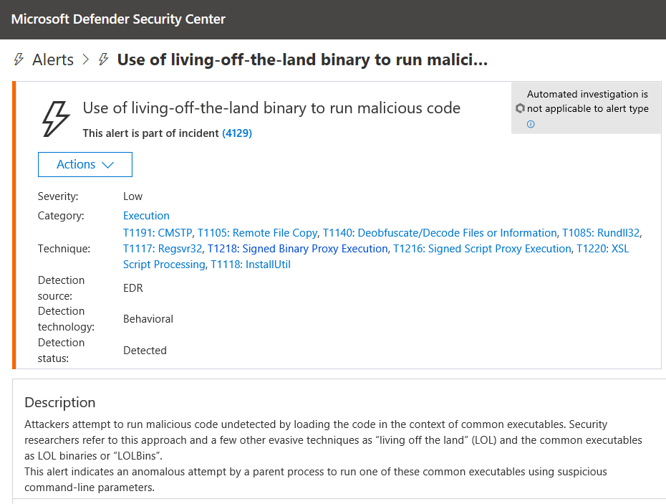Open T1218: Signed Binary Proxy Execution
Viewport: 666px width, 504px height.
point(297,249)
